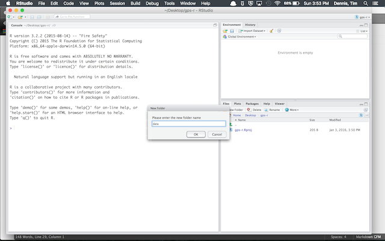Click the gps-r breadcrumb link
The image size is (385, 241).
(x=264, y=115)
